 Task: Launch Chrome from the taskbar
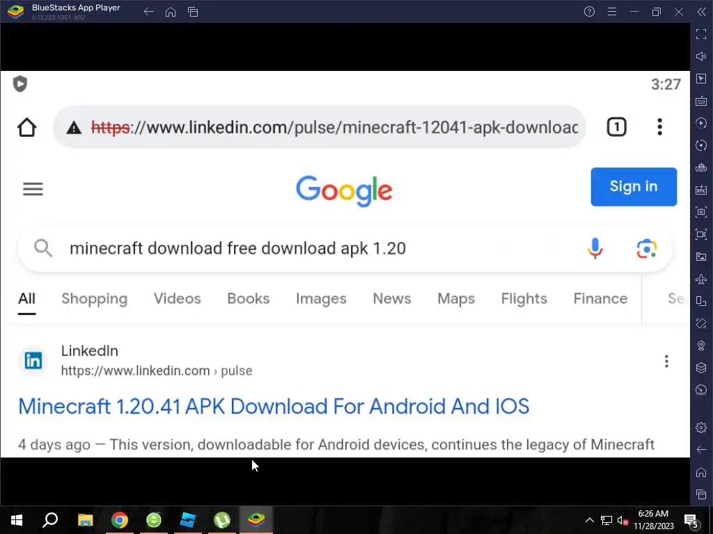119,520
